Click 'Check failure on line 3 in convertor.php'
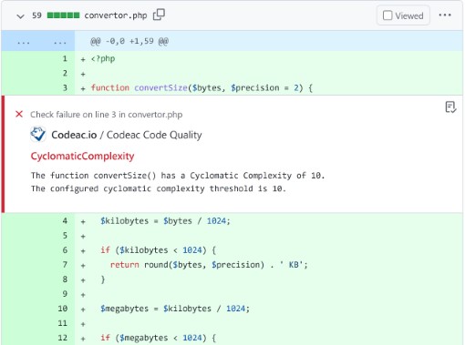 (107, 115)
